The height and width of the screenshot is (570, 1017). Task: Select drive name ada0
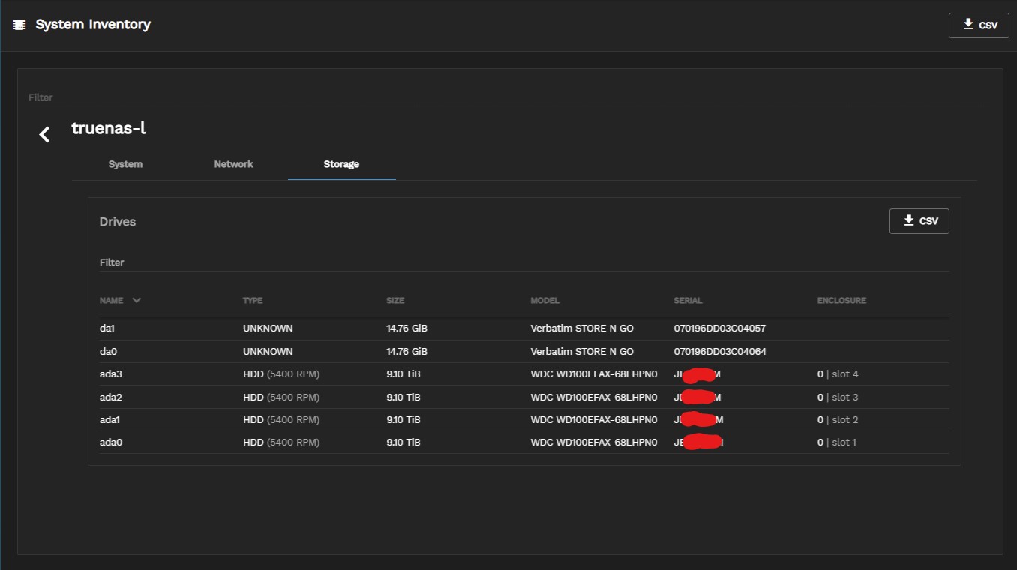coord(111,442)
